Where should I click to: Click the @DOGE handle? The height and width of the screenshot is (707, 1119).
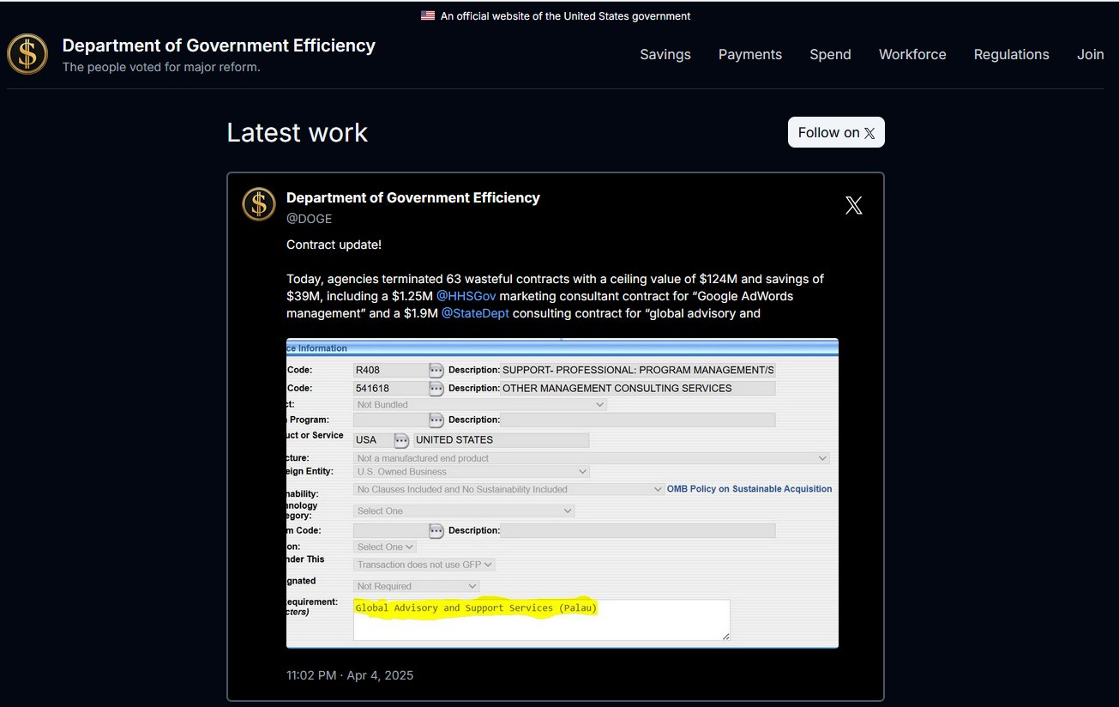[x=309, y=219]
